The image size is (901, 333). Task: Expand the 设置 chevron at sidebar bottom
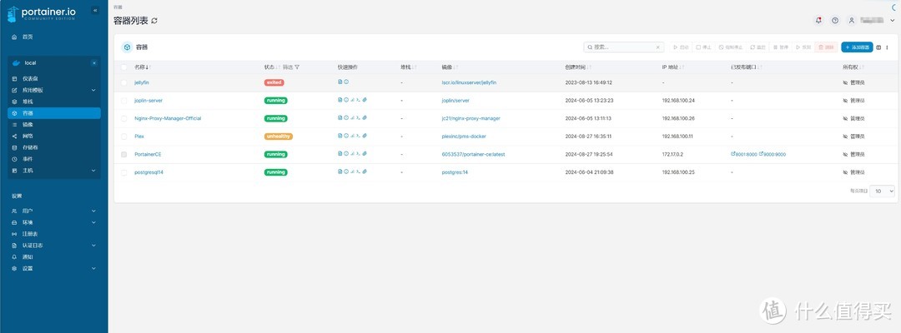[93, 268]
